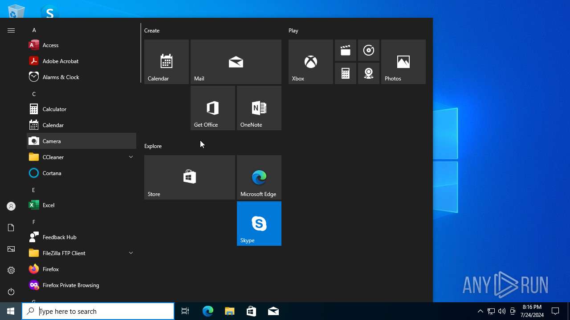The width and height of the screenshot is (570, 320).
Task: Open the notification Action Center
Action: [555, 311]
